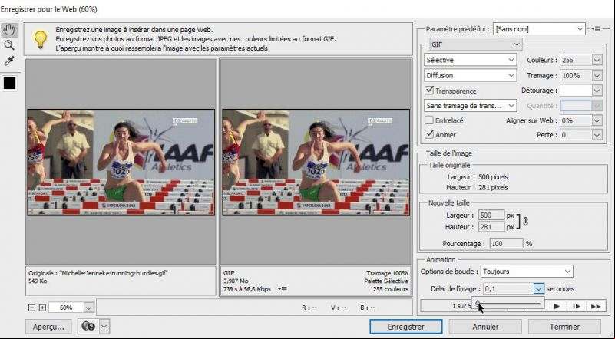Disable the Transparence checkbox
Image resolution: width=615 pixels, height=339 pixels.
[429, 91]
